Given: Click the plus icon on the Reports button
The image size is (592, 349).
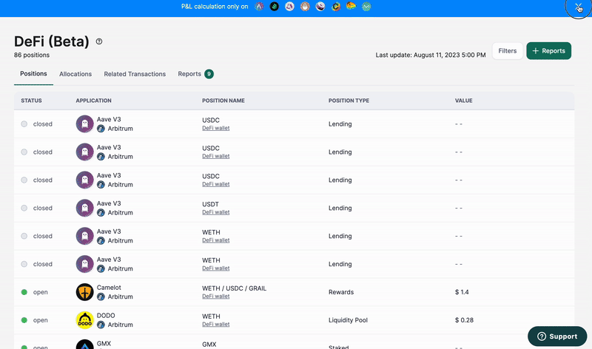Looking at the screenshot, I should pos(535,51).
